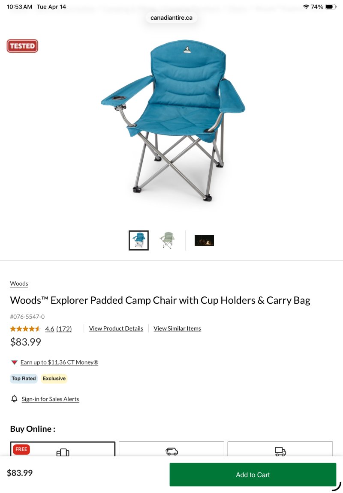Open the Woods brand link

(19, 284)
